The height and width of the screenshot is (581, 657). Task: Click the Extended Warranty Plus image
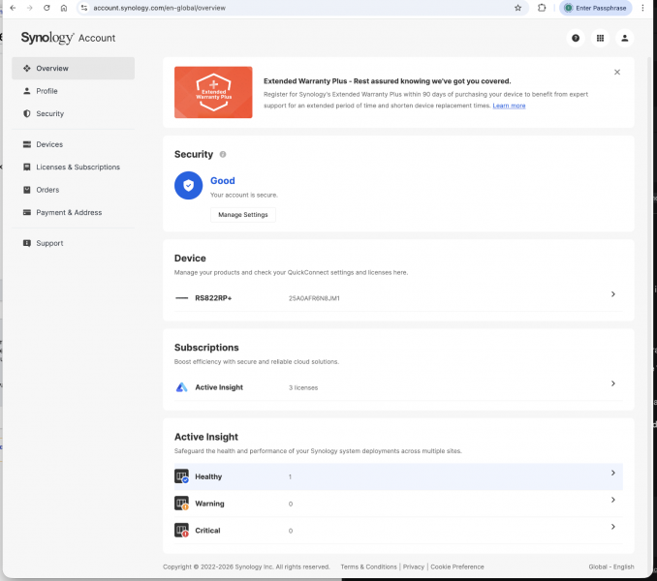tap(213, 92)
